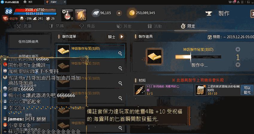Viewport: 254px width, 134px height.
Task: Click the dagger material icon
Action: click(140, 90)
